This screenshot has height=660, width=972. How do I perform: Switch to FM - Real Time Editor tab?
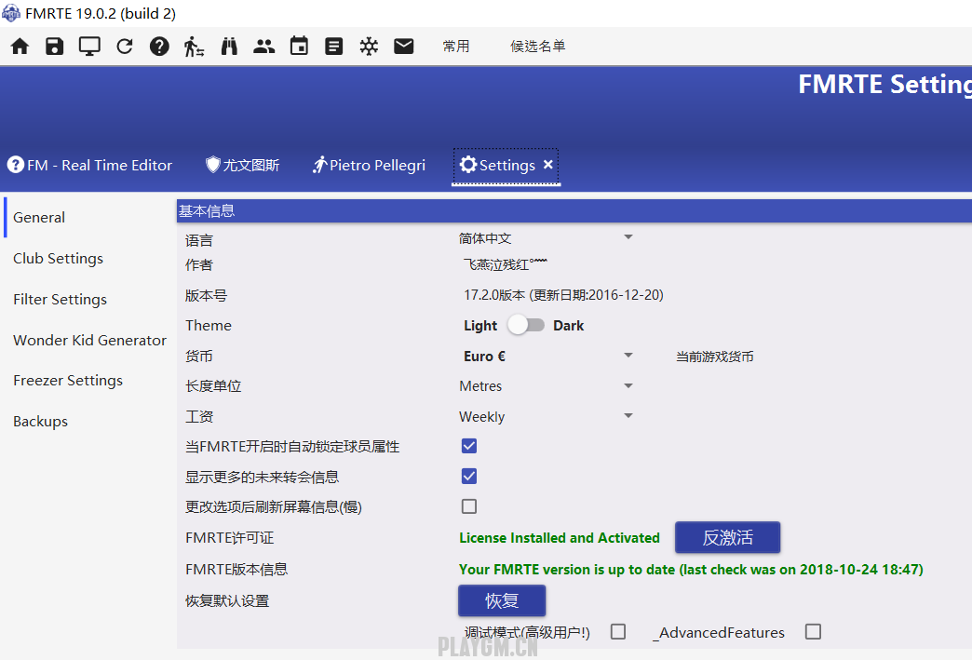[x=90, y=165]
